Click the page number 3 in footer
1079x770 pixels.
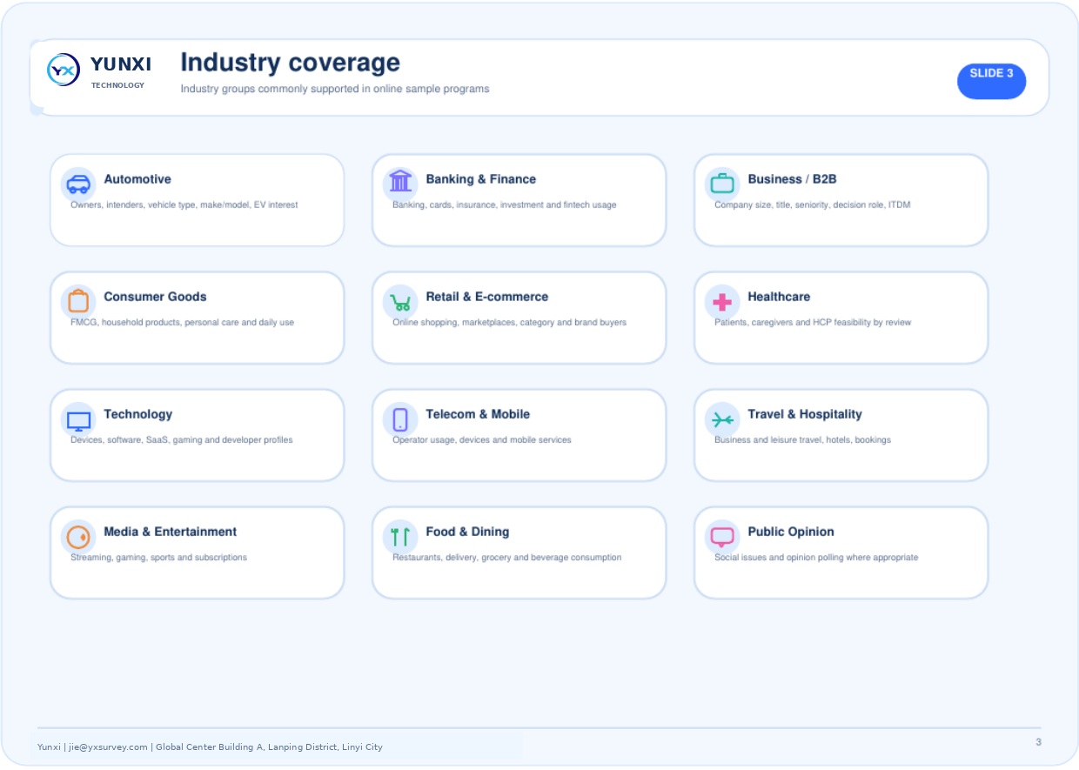tap(1038, 742)
